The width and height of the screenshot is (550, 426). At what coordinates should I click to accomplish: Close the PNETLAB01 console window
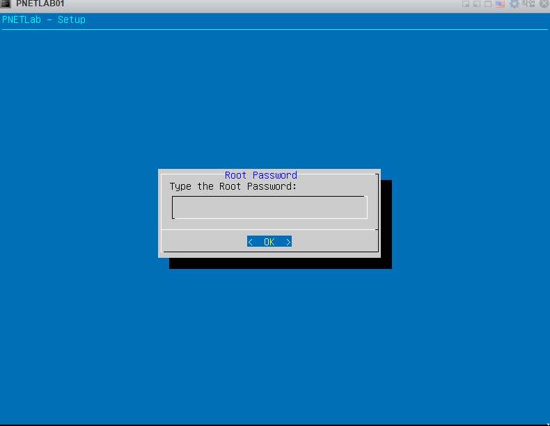pyautogui.click(x=544, y=3)
